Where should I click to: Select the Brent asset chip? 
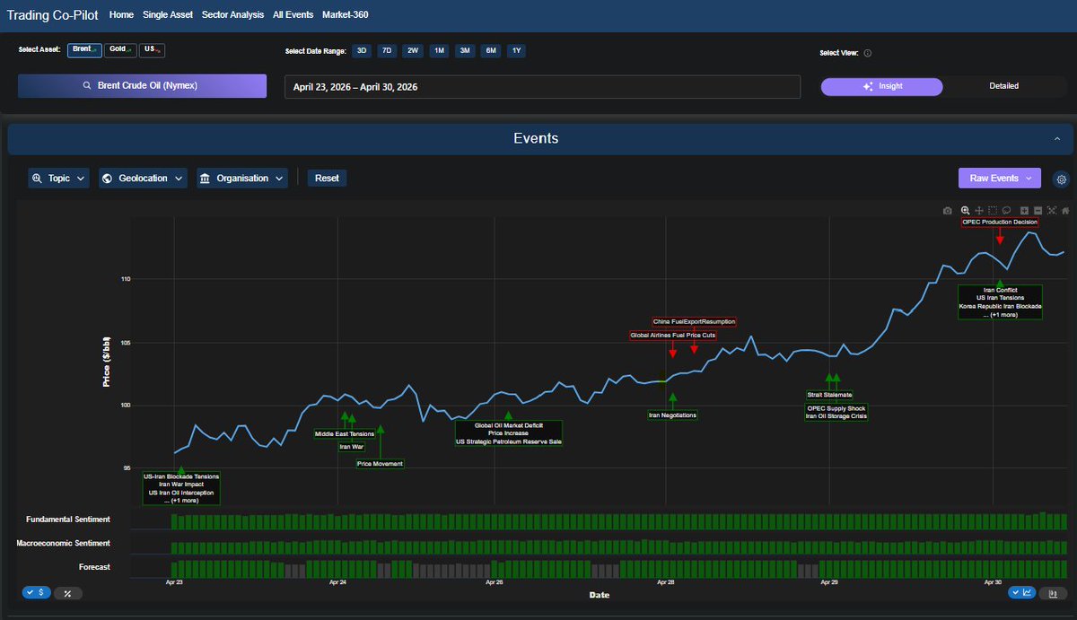click(84, 50)
